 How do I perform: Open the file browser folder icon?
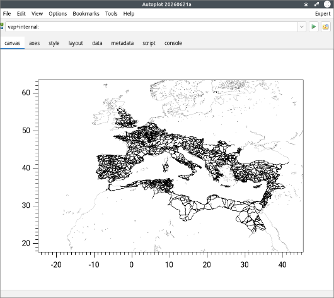pos(325,27)
